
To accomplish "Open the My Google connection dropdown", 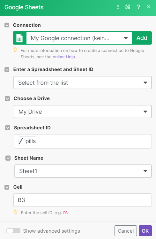I will 79,38.
